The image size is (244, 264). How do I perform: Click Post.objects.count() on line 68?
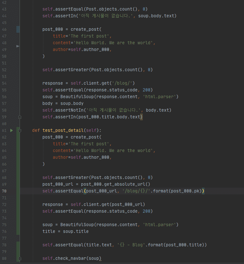pyautogui.click(x=117, y=177)
